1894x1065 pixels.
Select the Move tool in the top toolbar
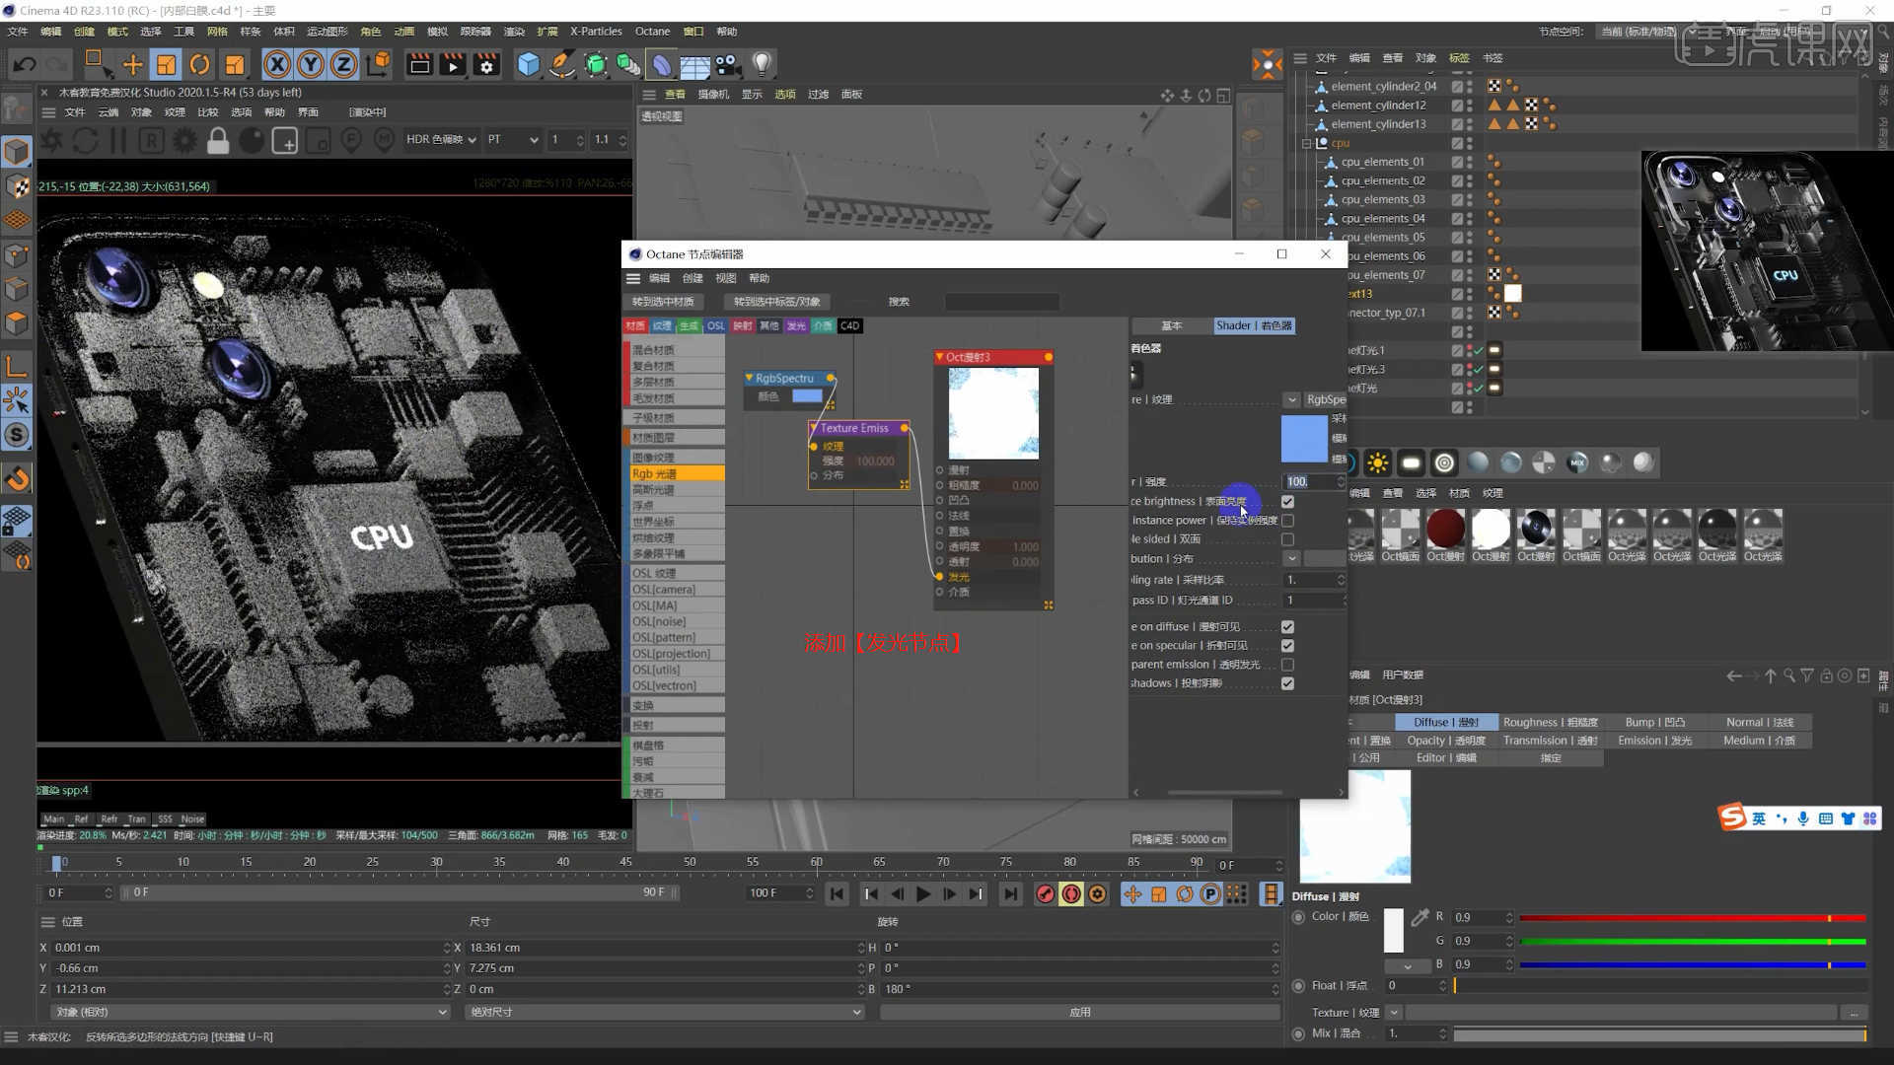pos(133,64)
